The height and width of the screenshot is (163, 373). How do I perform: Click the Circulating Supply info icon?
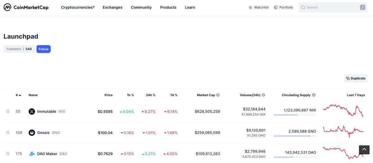point(314,95)
